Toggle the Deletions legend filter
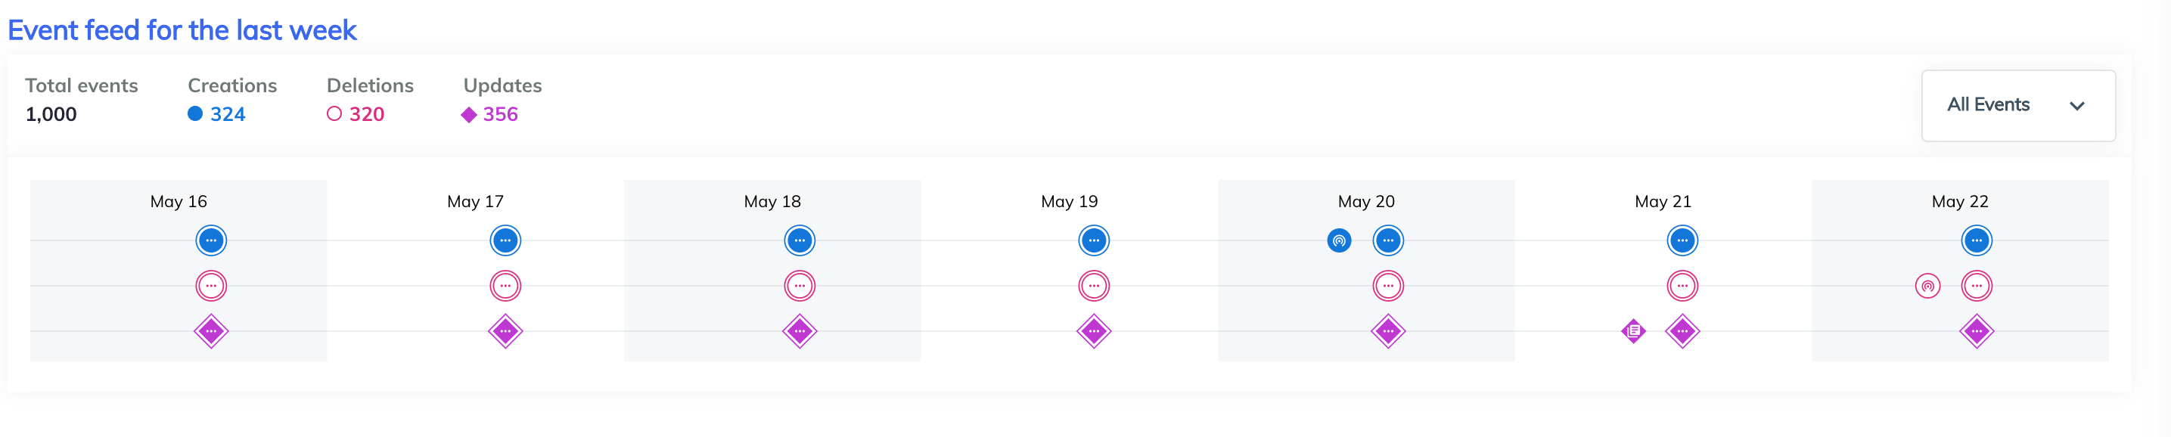The height and width of the screenshot is (437, 2171). pyautogui.click(x=356, y=113)
